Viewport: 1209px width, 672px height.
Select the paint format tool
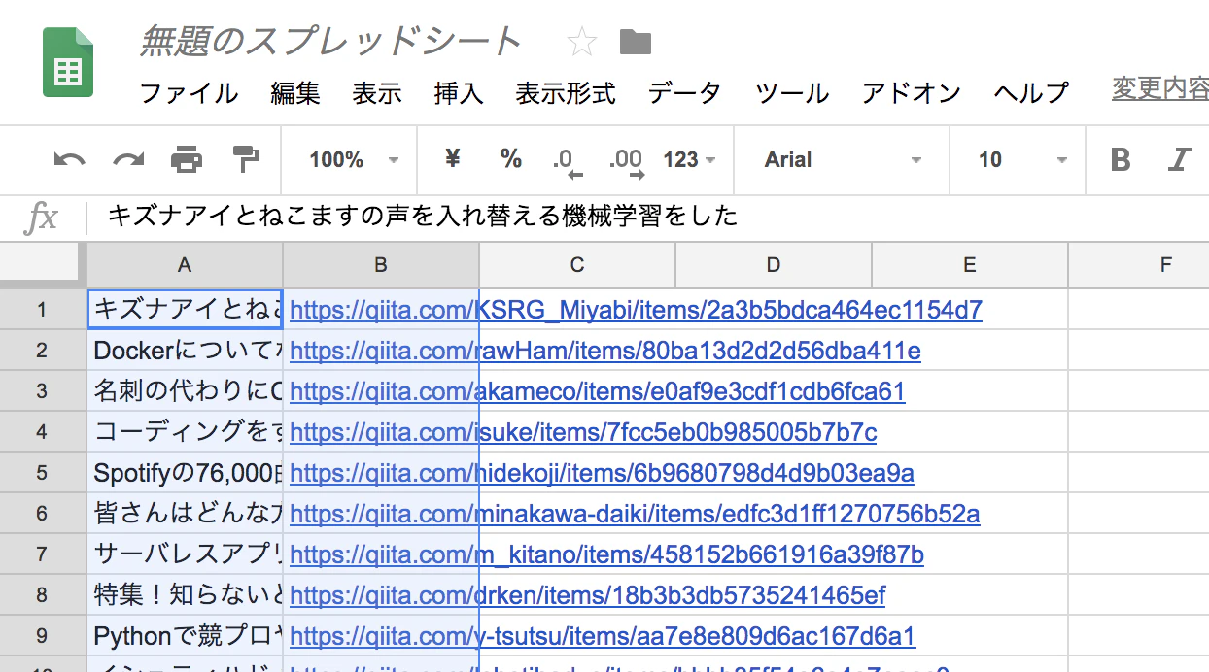pos(244,159)
